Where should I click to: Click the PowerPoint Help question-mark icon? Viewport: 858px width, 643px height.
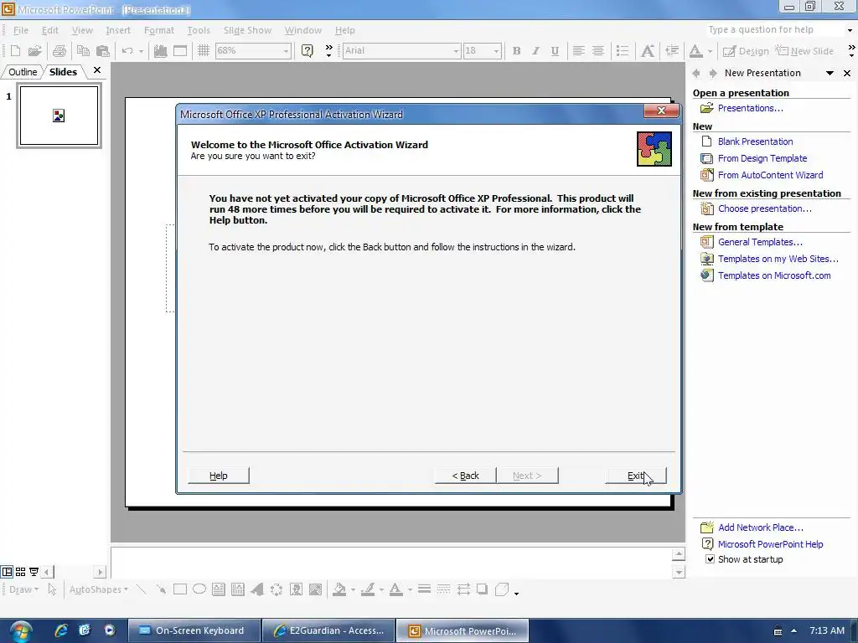click(307, 51)
